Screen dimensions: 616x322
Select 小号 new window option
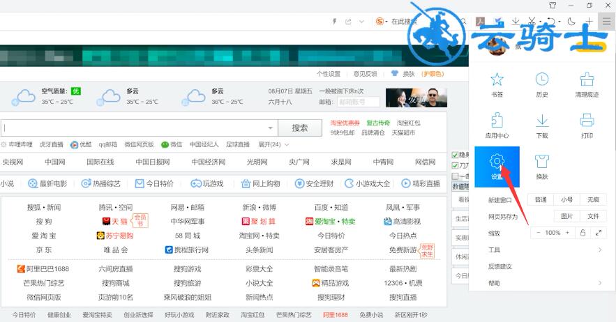[566, 199]
